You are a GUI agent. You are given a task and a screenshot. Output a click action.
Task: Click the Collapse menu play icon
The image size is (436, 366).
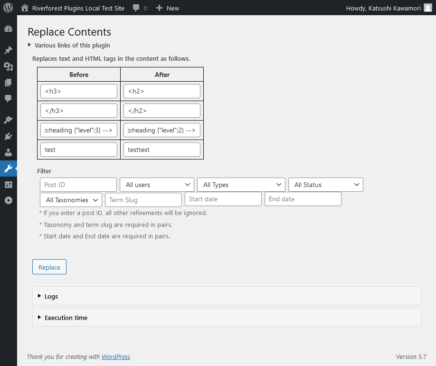(x=9, y=200)
